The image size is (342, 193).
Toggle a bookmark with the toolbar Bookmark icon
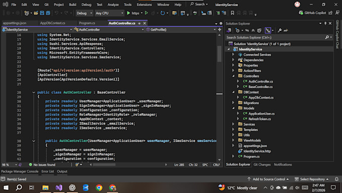click(x=232, y=13)
